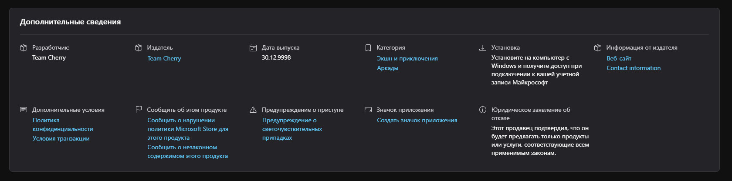Click the Юридическое заявление об отказе label

pyautogui.click(x=531, y=114)
